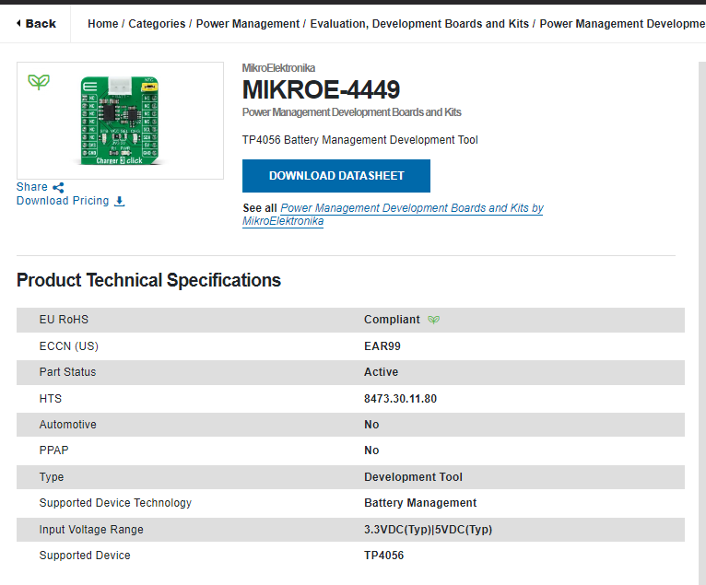Open the Charger click board product thumbnail

[x=120, y=121]
